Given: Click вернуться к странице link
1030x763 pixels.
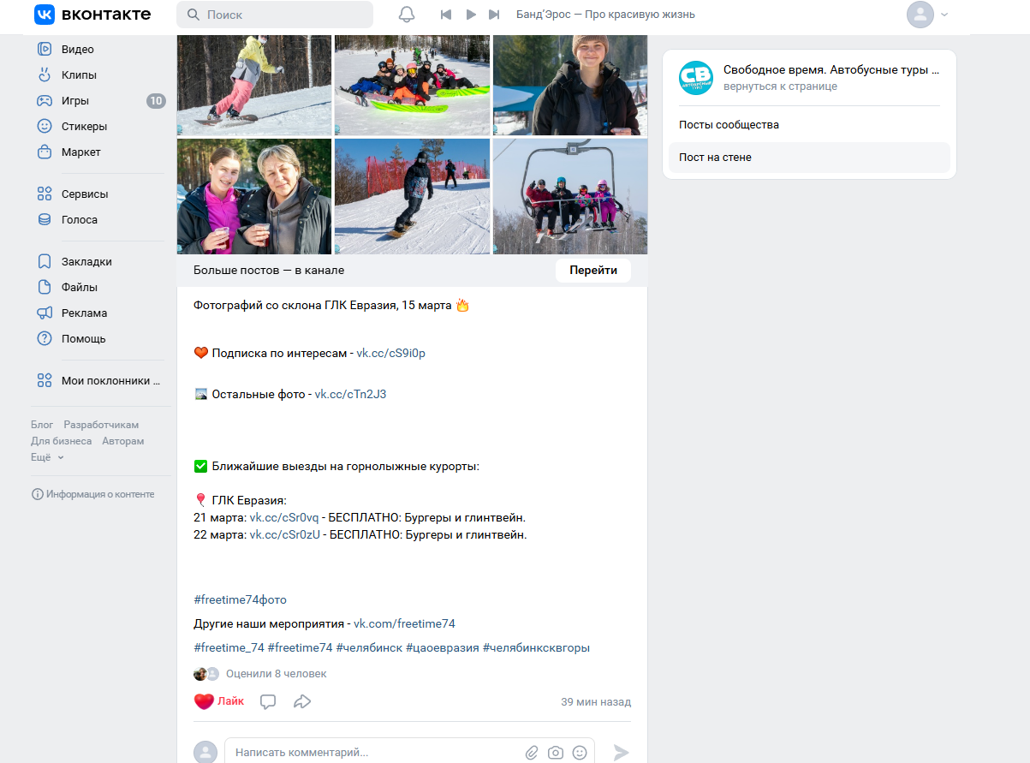Looking at the screenshot, I should tap(780, 86).
